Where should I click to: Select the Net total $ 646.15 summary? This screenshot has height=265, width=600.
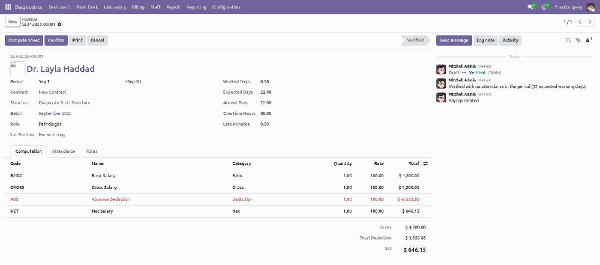414,250
